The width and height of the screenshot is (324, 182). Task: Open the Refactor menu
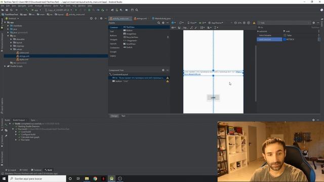47,6
